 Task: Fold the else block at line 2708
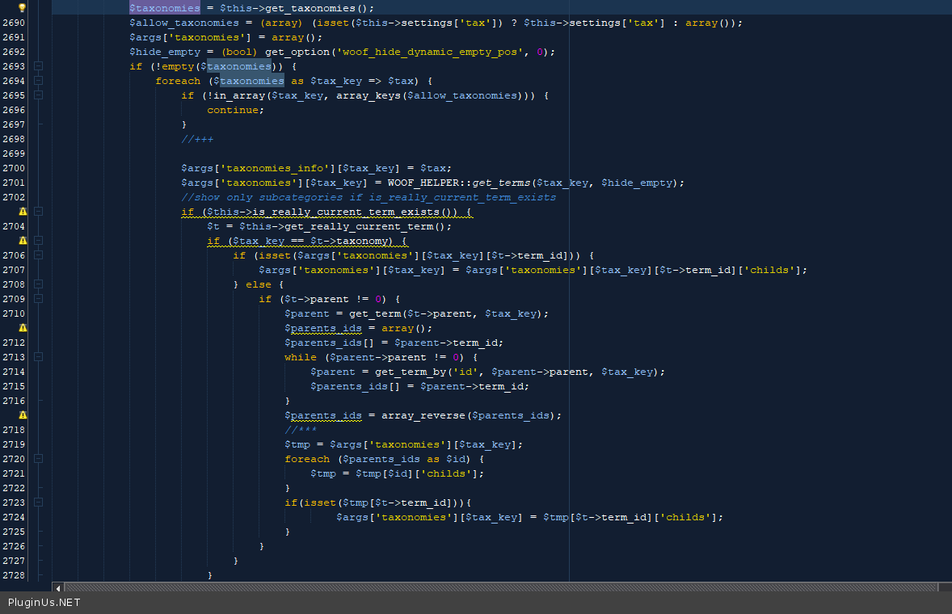[x=38, y=284]
